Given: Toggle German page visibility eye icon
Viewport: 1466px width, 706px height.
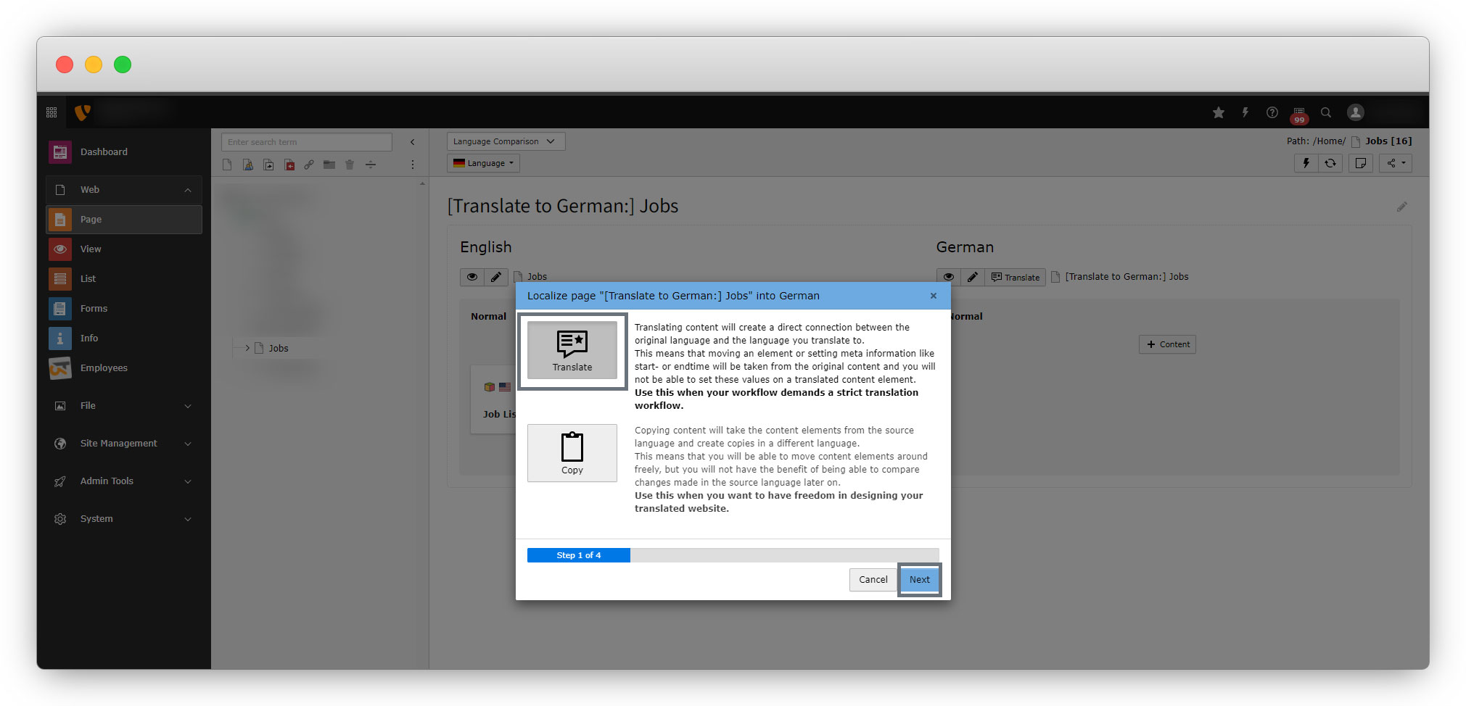Looking at the screenshot, I should click(948, 277).
